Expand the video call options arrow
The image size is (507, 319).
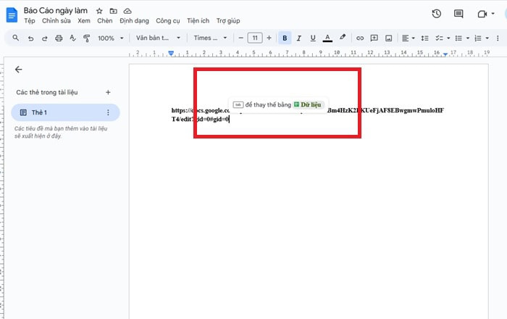[x=493, y=14]
